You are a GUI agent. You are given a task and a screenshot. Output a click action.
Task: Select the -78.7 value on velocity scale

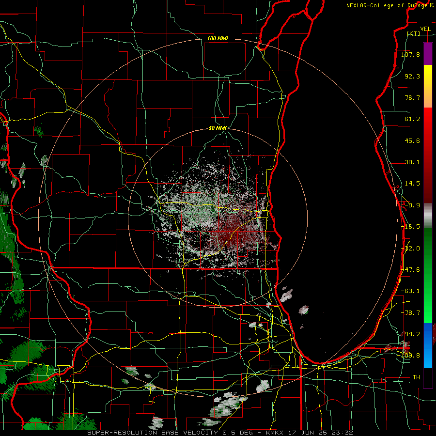point(410,313)
